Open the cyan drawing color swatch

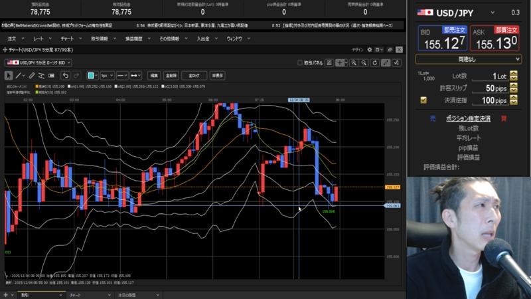93,75
